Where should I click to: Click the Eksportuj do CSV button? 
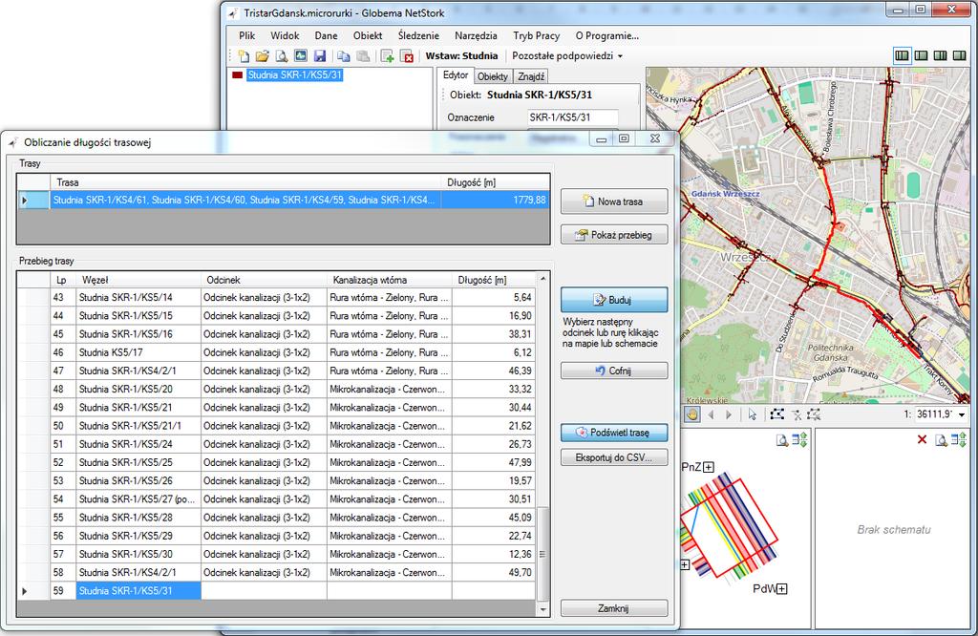pos(614,457)
